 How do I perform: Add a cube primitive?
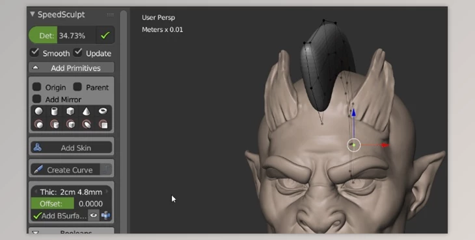click(70, 111)
